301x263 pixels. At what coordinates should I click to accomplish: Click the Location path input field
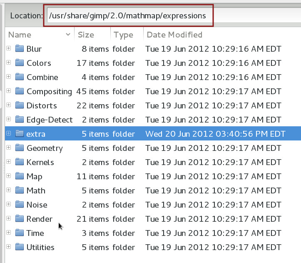tap(174, 16)
